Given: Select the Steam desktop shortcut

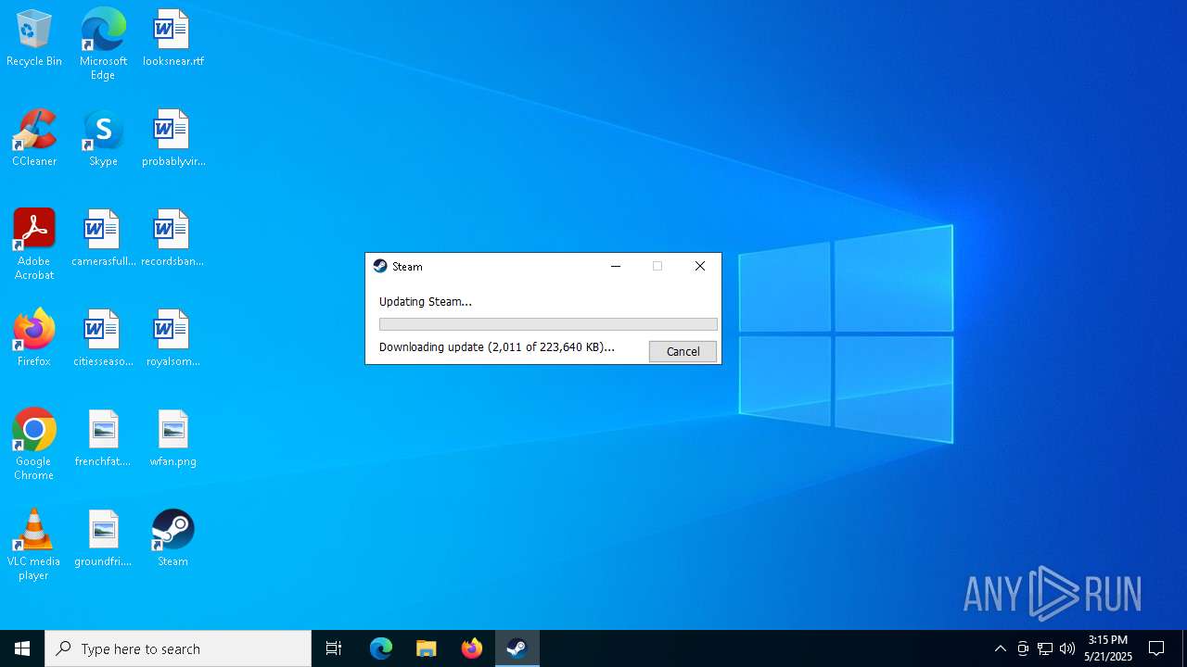Looking at the screenshot, I should (172, 538).
